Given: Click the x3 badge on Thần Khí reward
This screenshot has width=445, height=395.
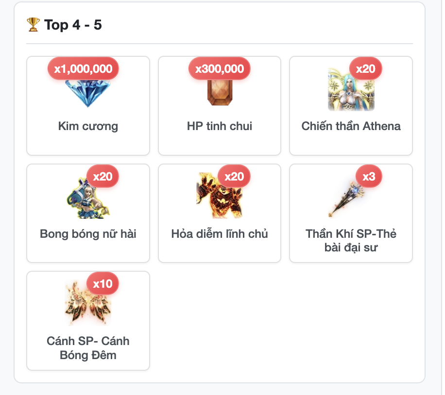Looking at the screenshot, I should click(369, 176).
